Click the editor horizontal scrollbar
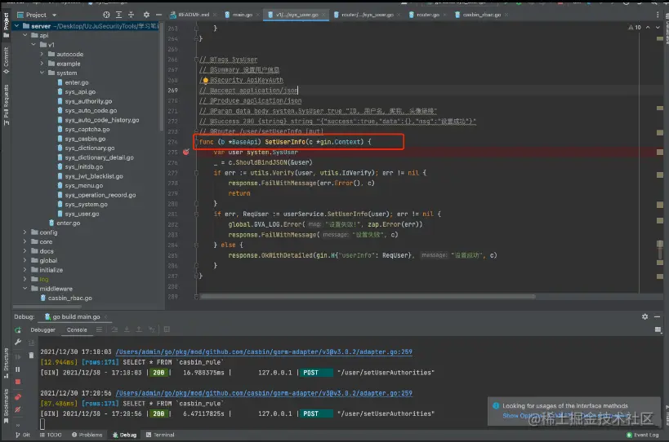This screenshot has height=442, width=669. pos(368,296)
